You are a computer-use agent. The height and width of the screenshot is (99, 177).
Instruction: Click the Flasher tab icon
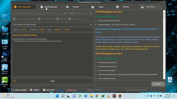(93, 7)
